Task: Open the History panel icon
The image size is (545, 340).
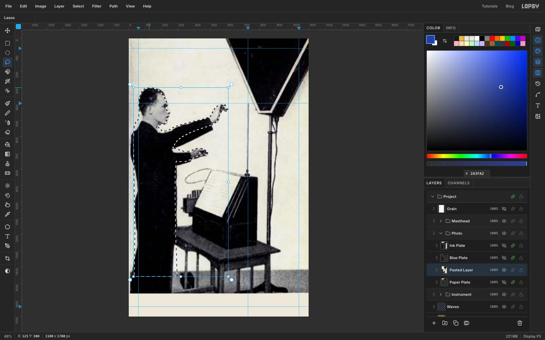Action: [x=538, y=84]
